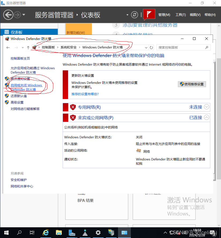
Task: Open the notifications flag
Action: [149, 14]
